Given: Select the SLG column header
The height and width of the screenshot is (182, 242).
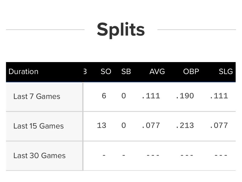Looking at the screenshot, I should pos(226,72).
